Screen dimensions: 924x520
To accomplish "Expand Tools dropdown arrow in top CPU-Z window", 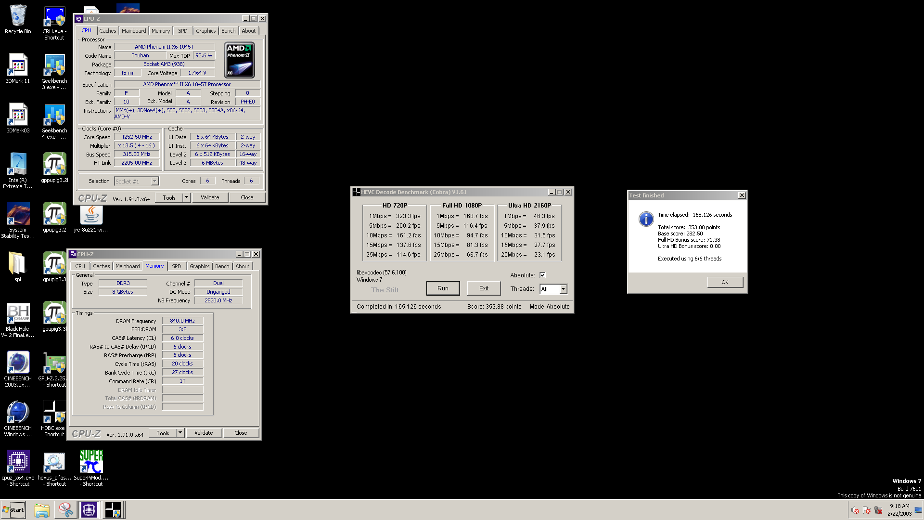I will click(x=187, y=197).
